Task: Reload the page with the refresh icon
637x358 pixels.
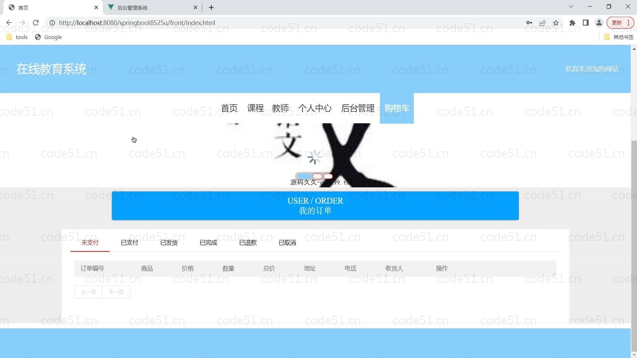Action: pyautogui.click(x=36, y=23)
